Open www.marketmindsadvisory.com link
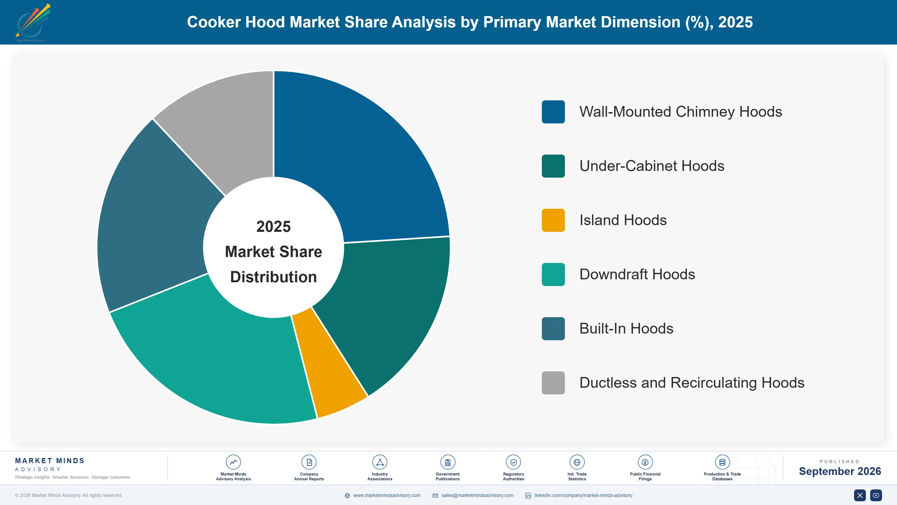 point(387,495)
